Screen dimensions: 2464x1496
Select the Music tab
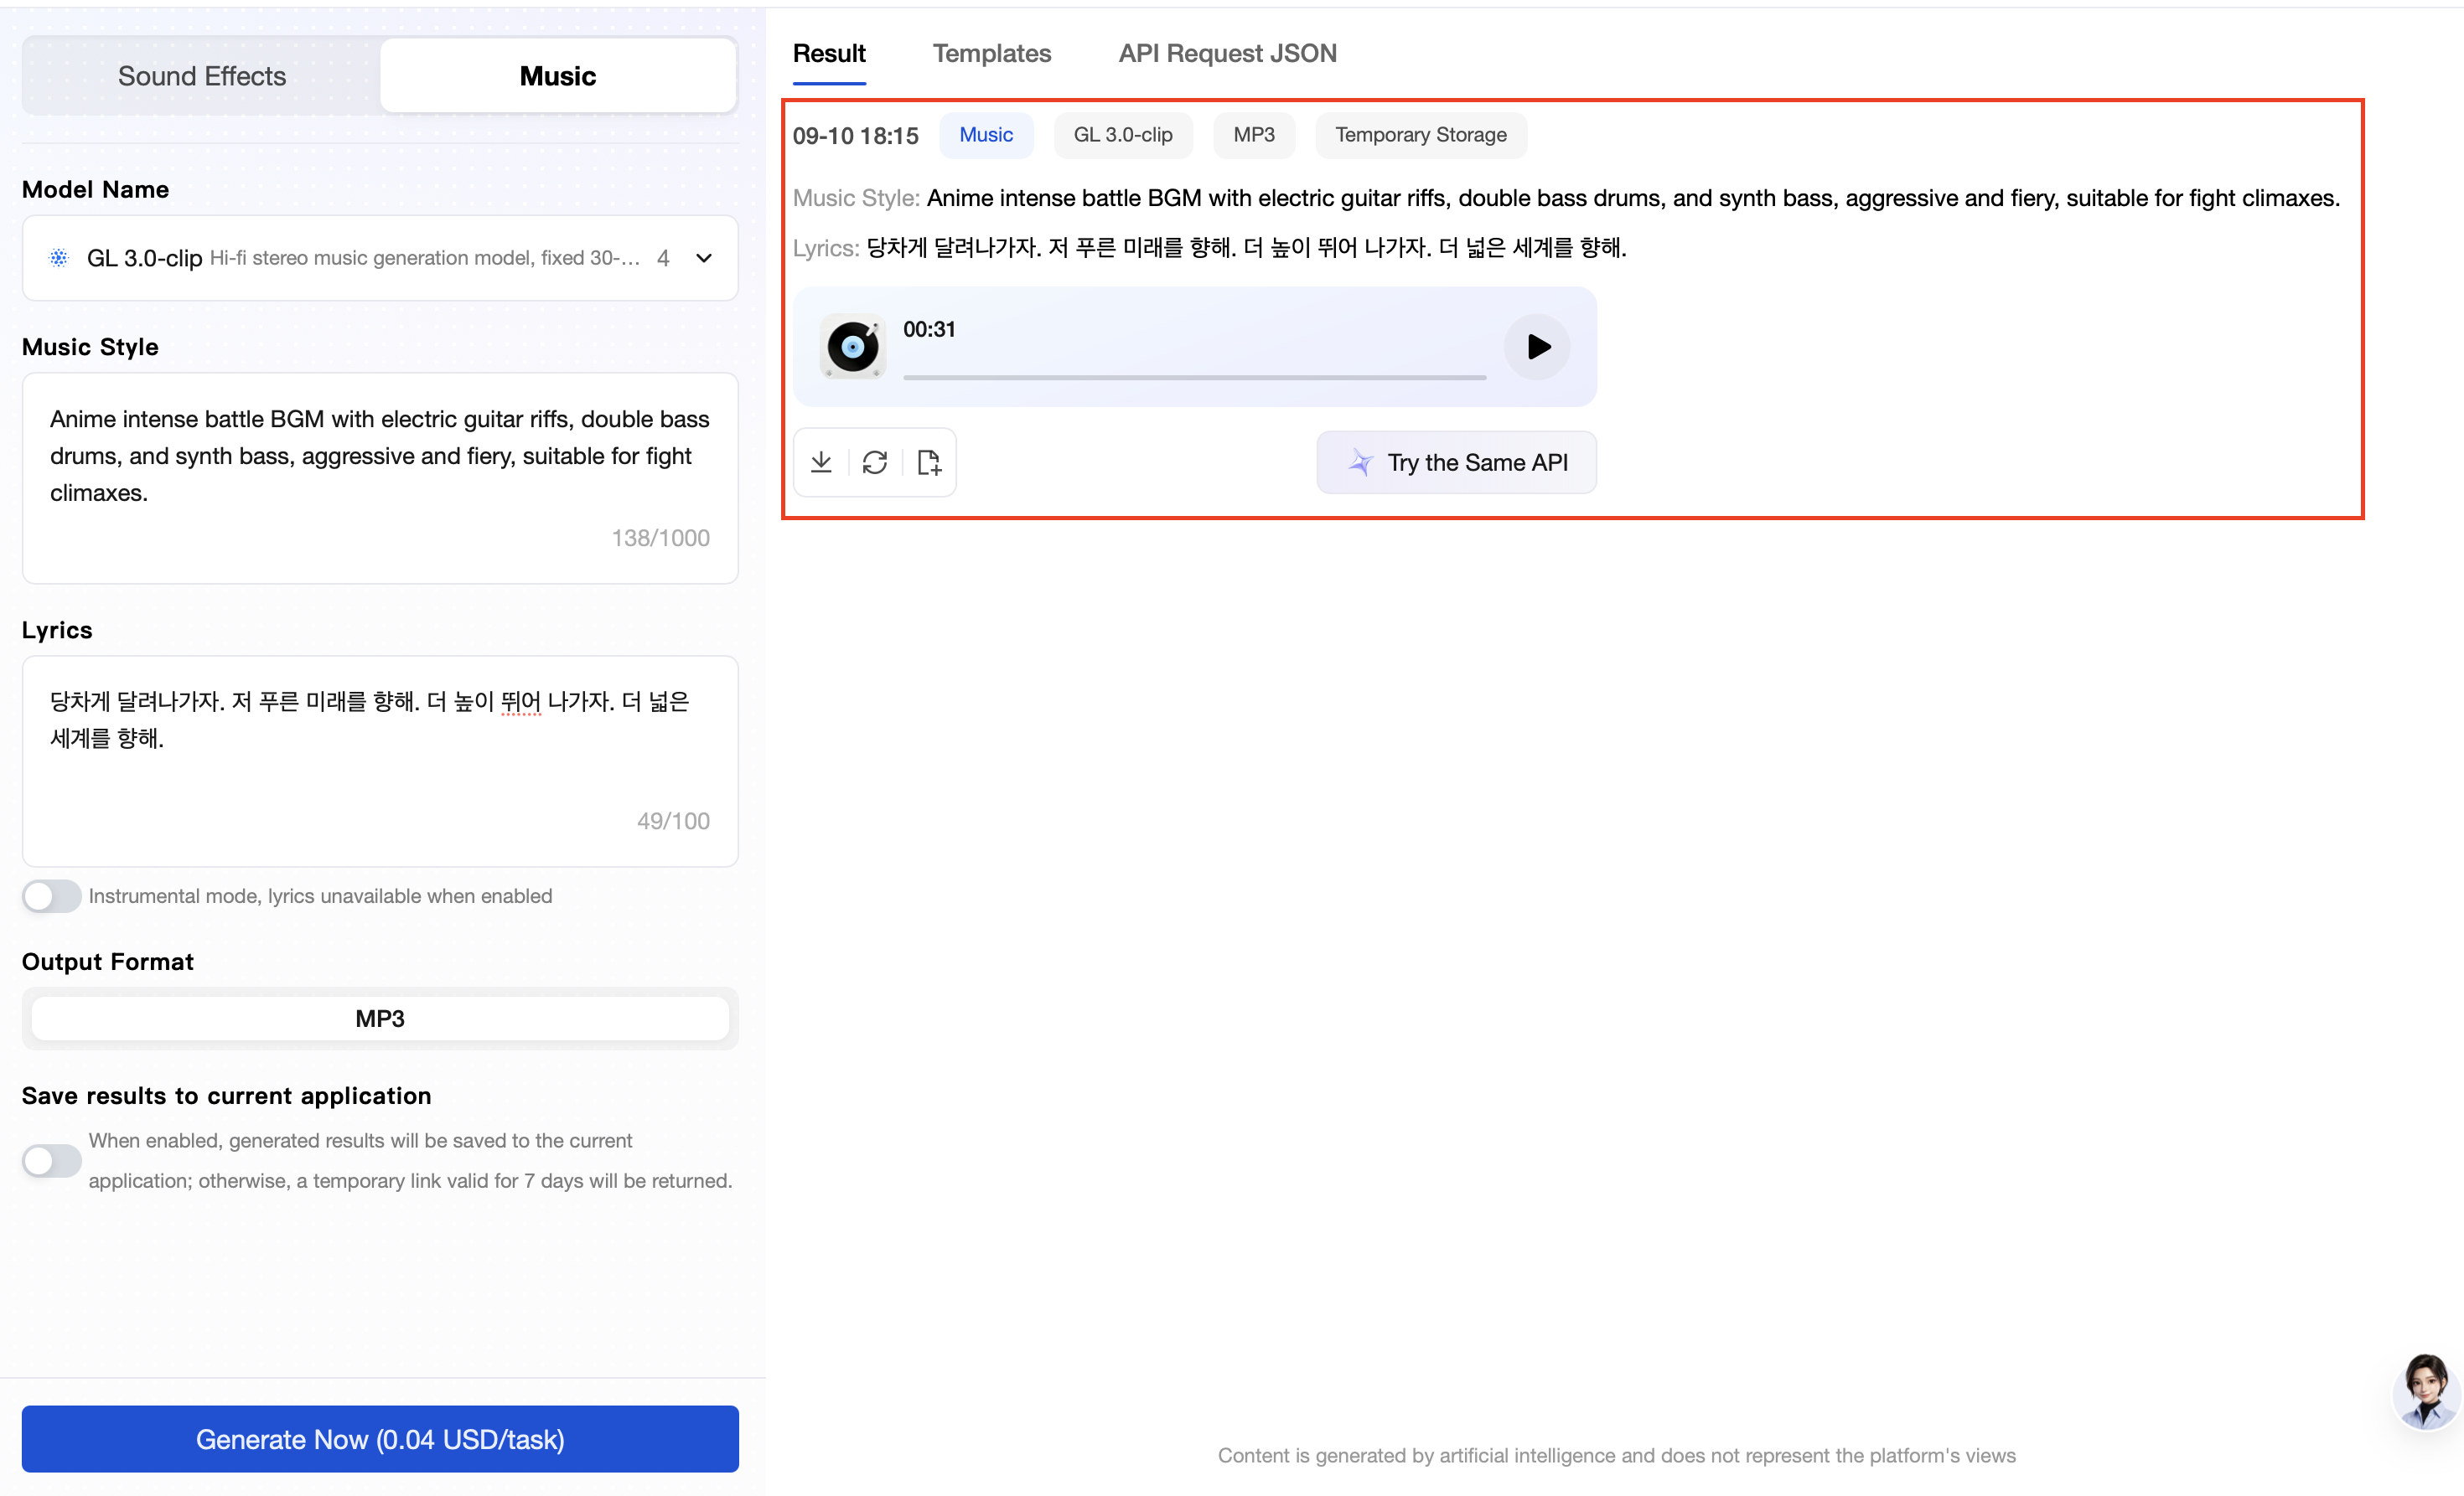[x=558, y=76]
